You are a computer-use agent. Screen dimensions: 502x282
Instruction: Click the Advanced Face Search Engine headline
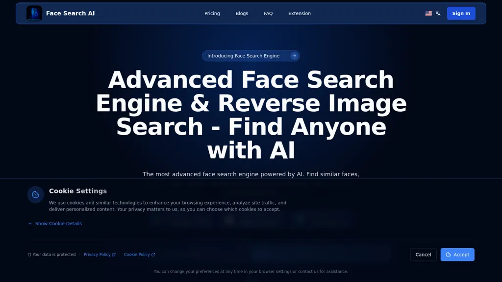coord(251,115)
